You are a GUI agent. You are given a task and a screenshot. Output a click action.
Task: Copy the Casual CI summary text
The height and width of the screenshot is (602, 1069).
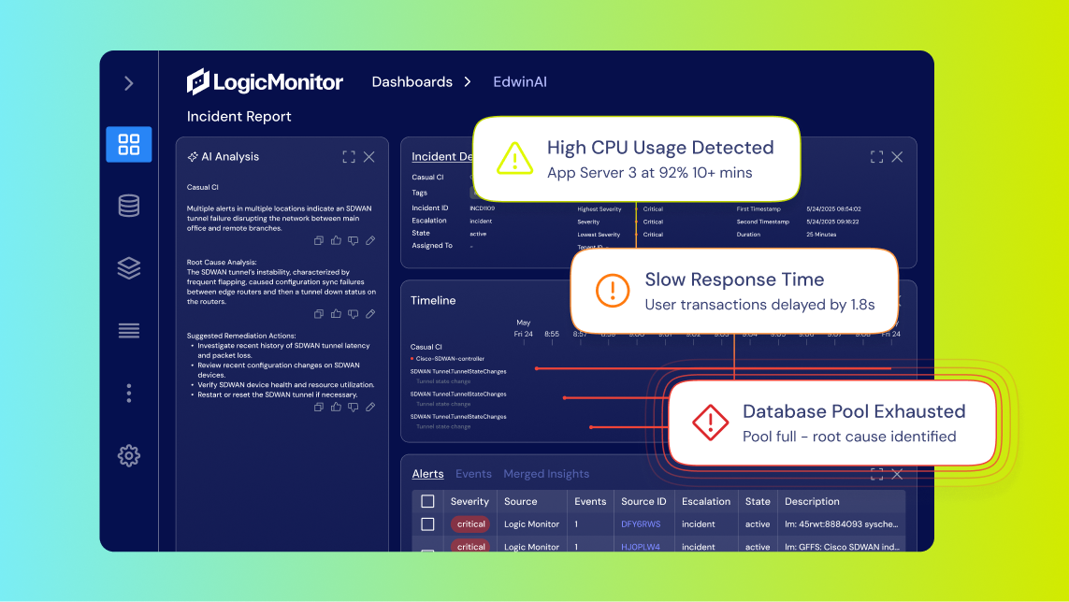coord(318,240)
